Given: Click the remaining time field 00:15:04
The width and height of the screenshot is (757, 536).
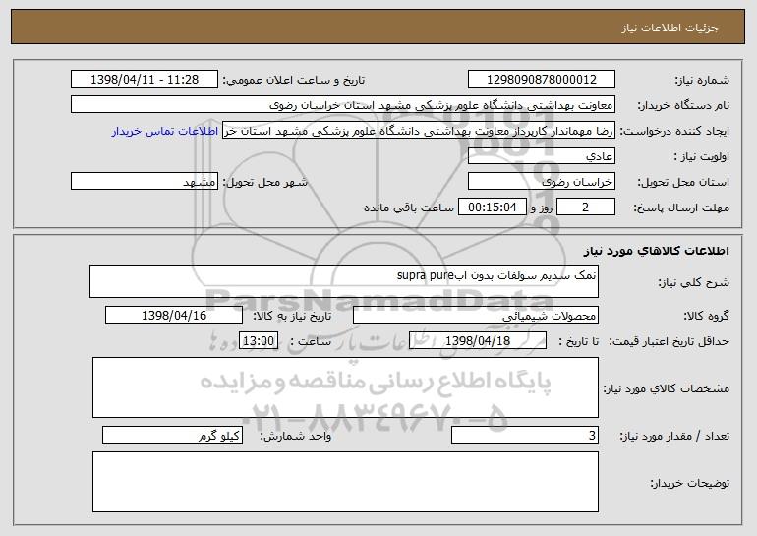Looking at the screenshot, I should click(x=492, y=208).
